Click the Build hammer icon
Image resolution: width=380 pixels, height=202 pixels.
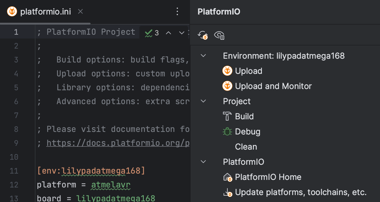coord(227,116)
